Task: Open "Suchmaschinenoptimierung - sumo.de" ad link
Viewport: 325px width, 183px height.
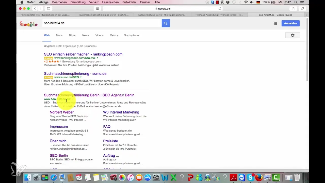Action: [x=75, y=73]
